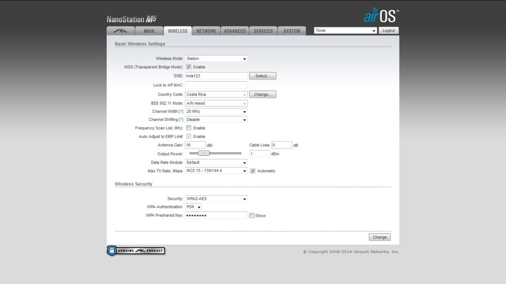Click Country Code Change button
The height and width of the screenshot is (284, 506).
coord(263,94)
